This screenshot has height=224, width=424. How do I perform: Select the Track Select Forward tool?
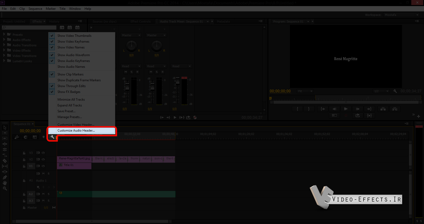5,133
